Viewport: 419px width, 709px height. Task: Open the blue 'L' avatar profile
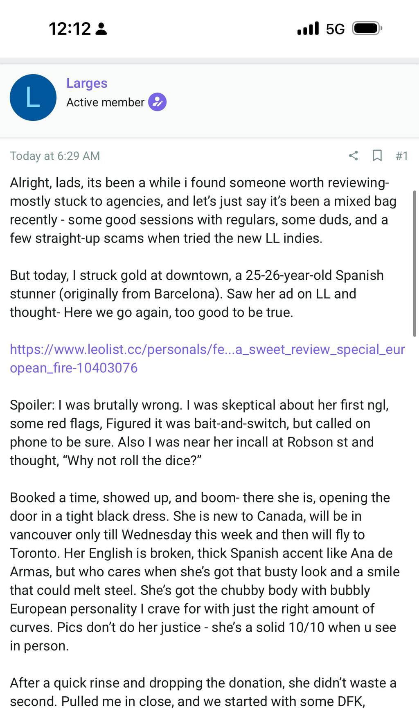point(33,97)
